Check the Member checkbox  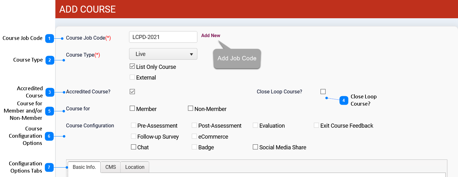(x=132, y=108)
